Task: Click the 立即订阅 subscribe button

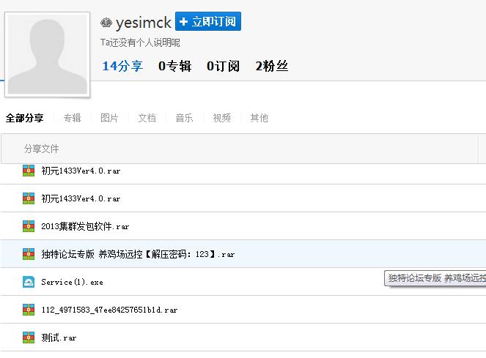Action: pos(208,22)
